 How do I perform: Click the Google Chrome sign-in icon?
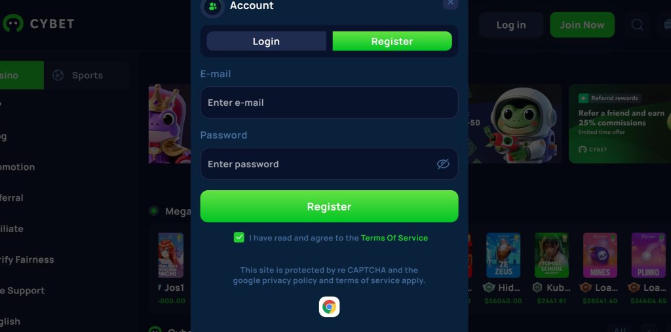point(329,307)
